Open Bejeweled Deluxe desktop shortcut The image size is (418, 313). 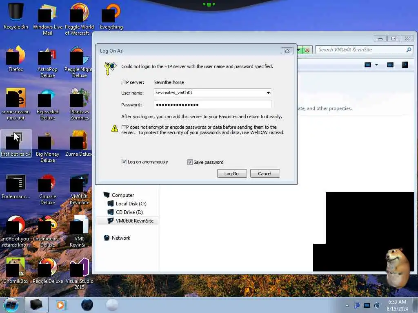point(47,104)
